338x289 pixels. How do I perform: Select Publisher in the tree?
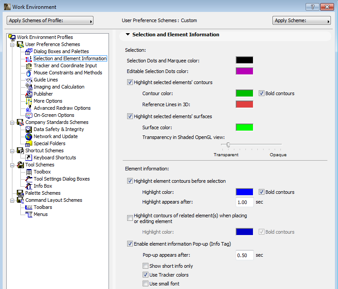point(43,94)
